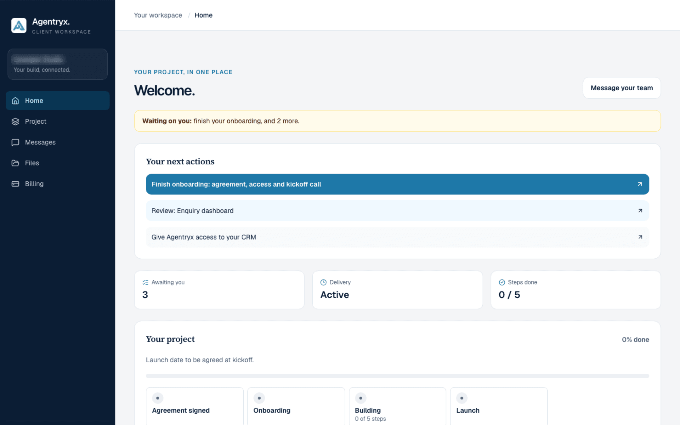Open the Home sidebar menu item

[x=58, y=101]
